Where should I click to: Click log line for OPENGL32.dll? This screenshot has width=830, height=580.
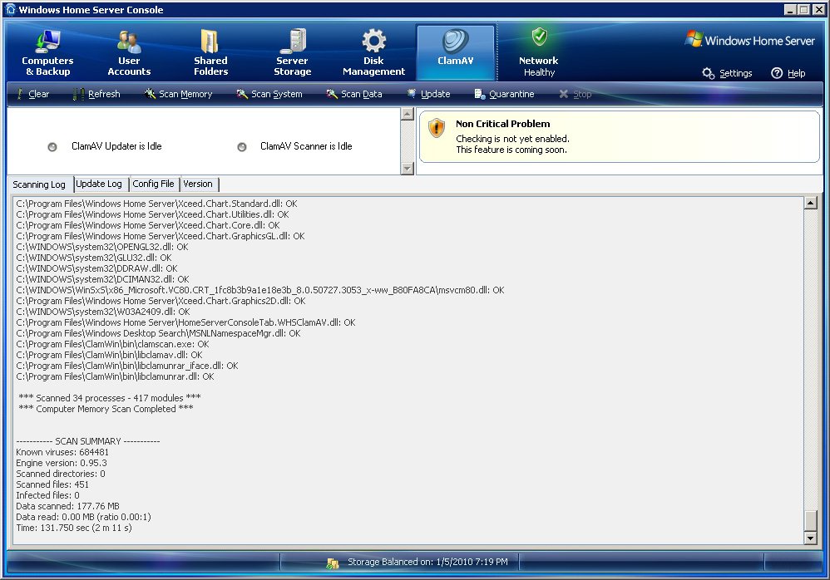click(102, 247)
